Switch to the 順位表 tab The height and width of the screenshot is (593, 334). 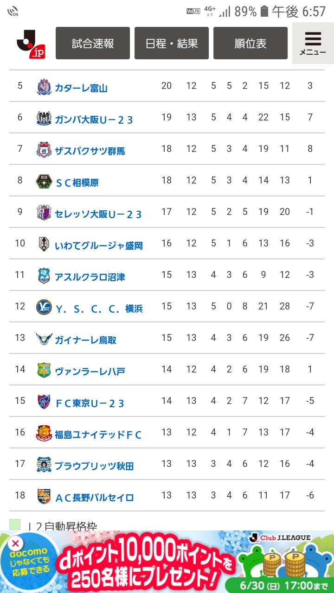tap(250, 43)
